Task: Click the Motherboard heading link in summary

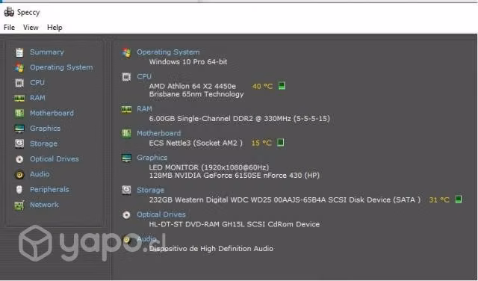Action: (x=159, y=133)
